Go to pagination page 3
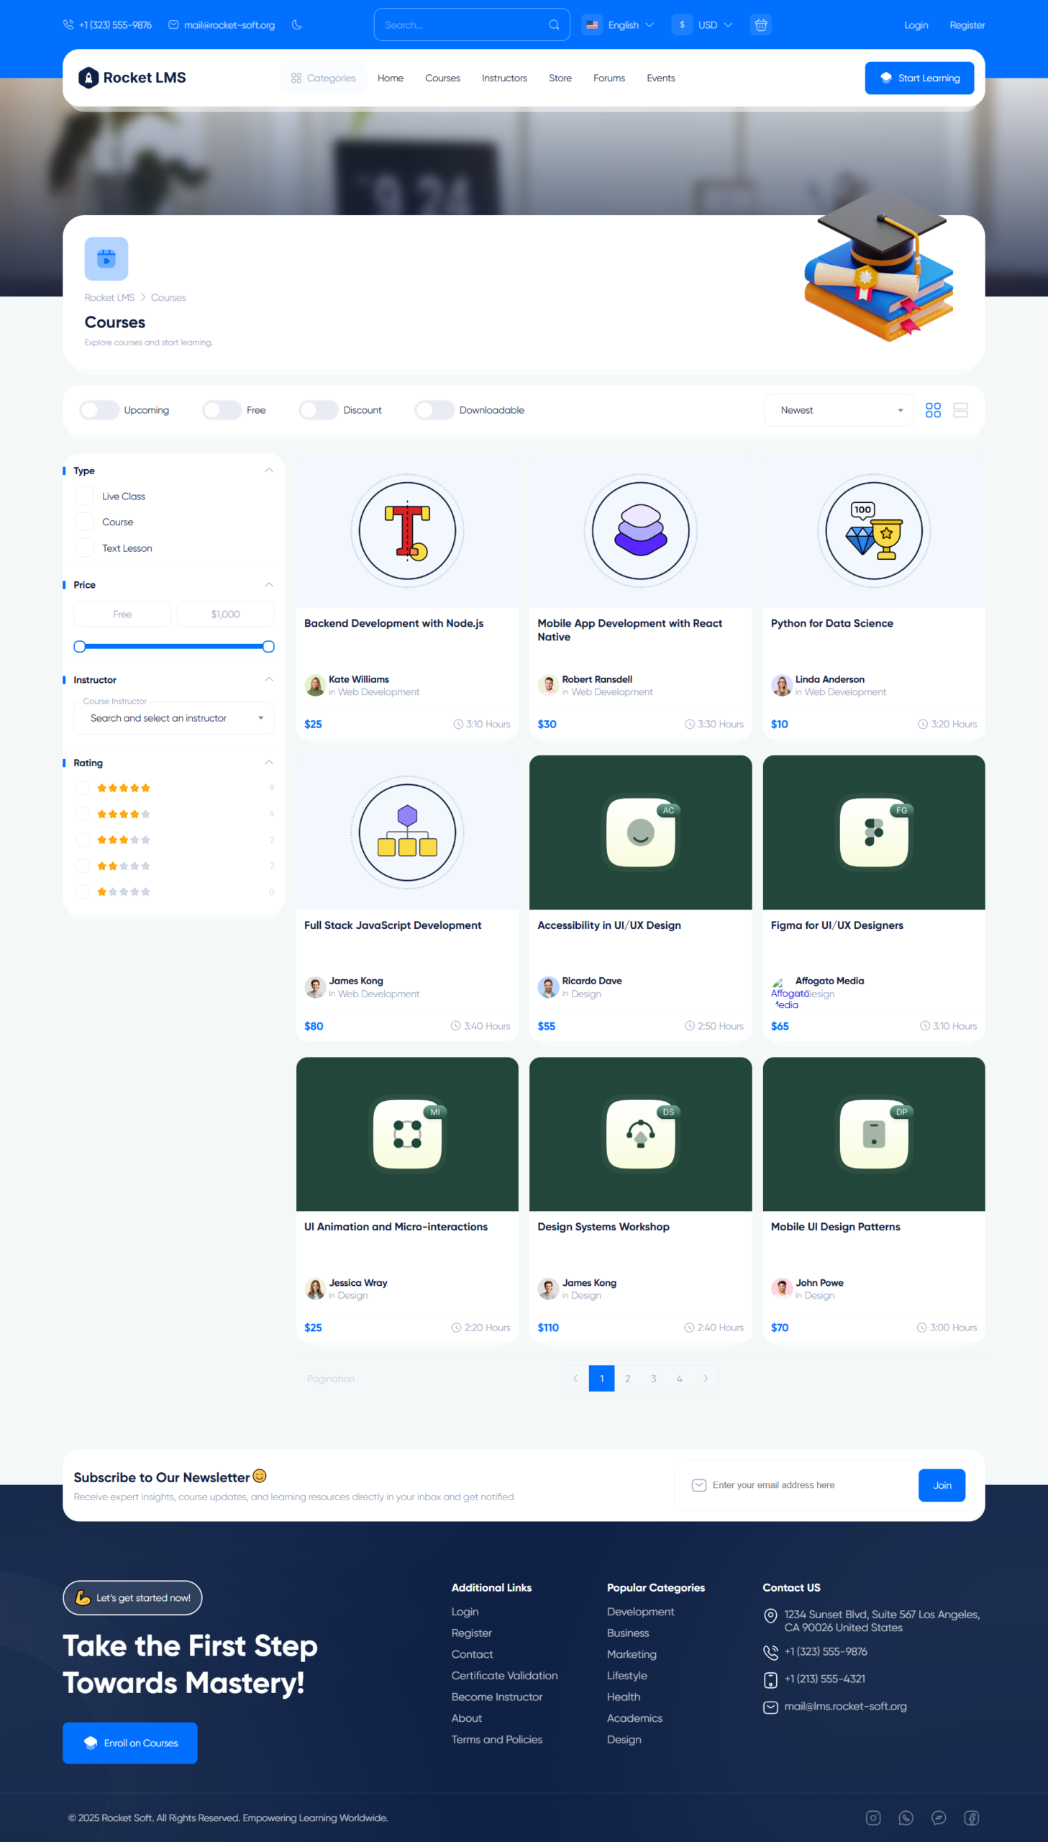The width and height of the screenshot is (1048, 1842). [653, 1379]
